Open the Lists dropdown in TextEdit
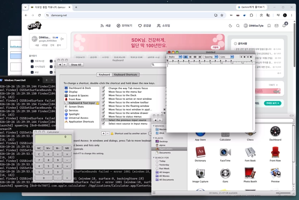Image resolution: width=299 pixels, height=200 pixels. pos(227,57)
